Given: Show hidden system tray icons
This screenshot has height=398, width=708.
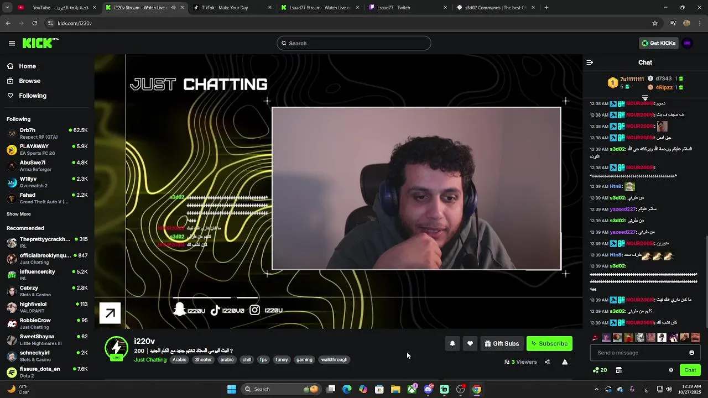Looking at the screenshot, I should pos(596,389).
